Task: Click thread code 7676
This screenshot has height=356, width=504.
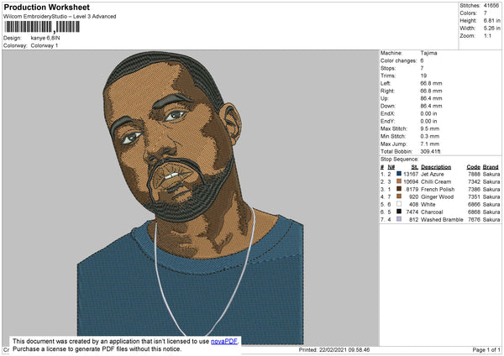Action: coord(474,220)
